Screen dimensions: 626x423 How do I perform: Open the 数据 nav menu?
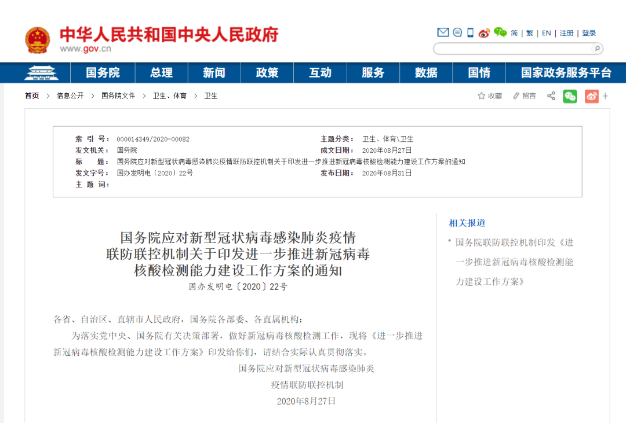[x=426, y=72]
